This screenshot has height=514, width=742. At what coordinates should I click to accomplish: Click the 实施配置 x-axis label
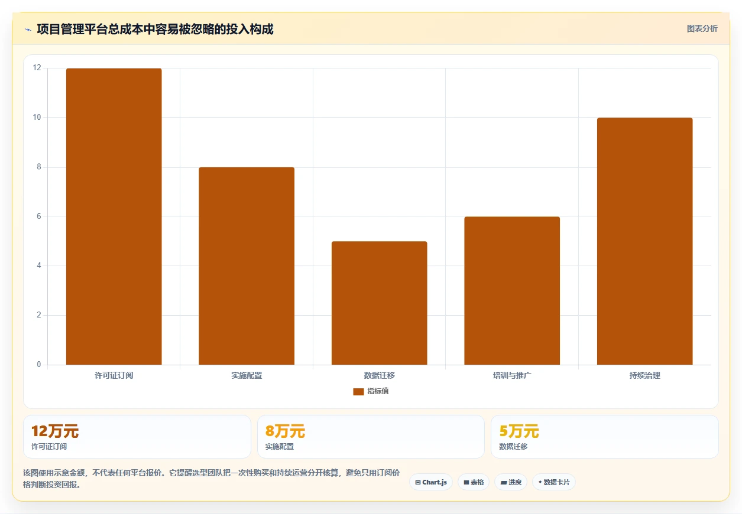click(247, 375)
